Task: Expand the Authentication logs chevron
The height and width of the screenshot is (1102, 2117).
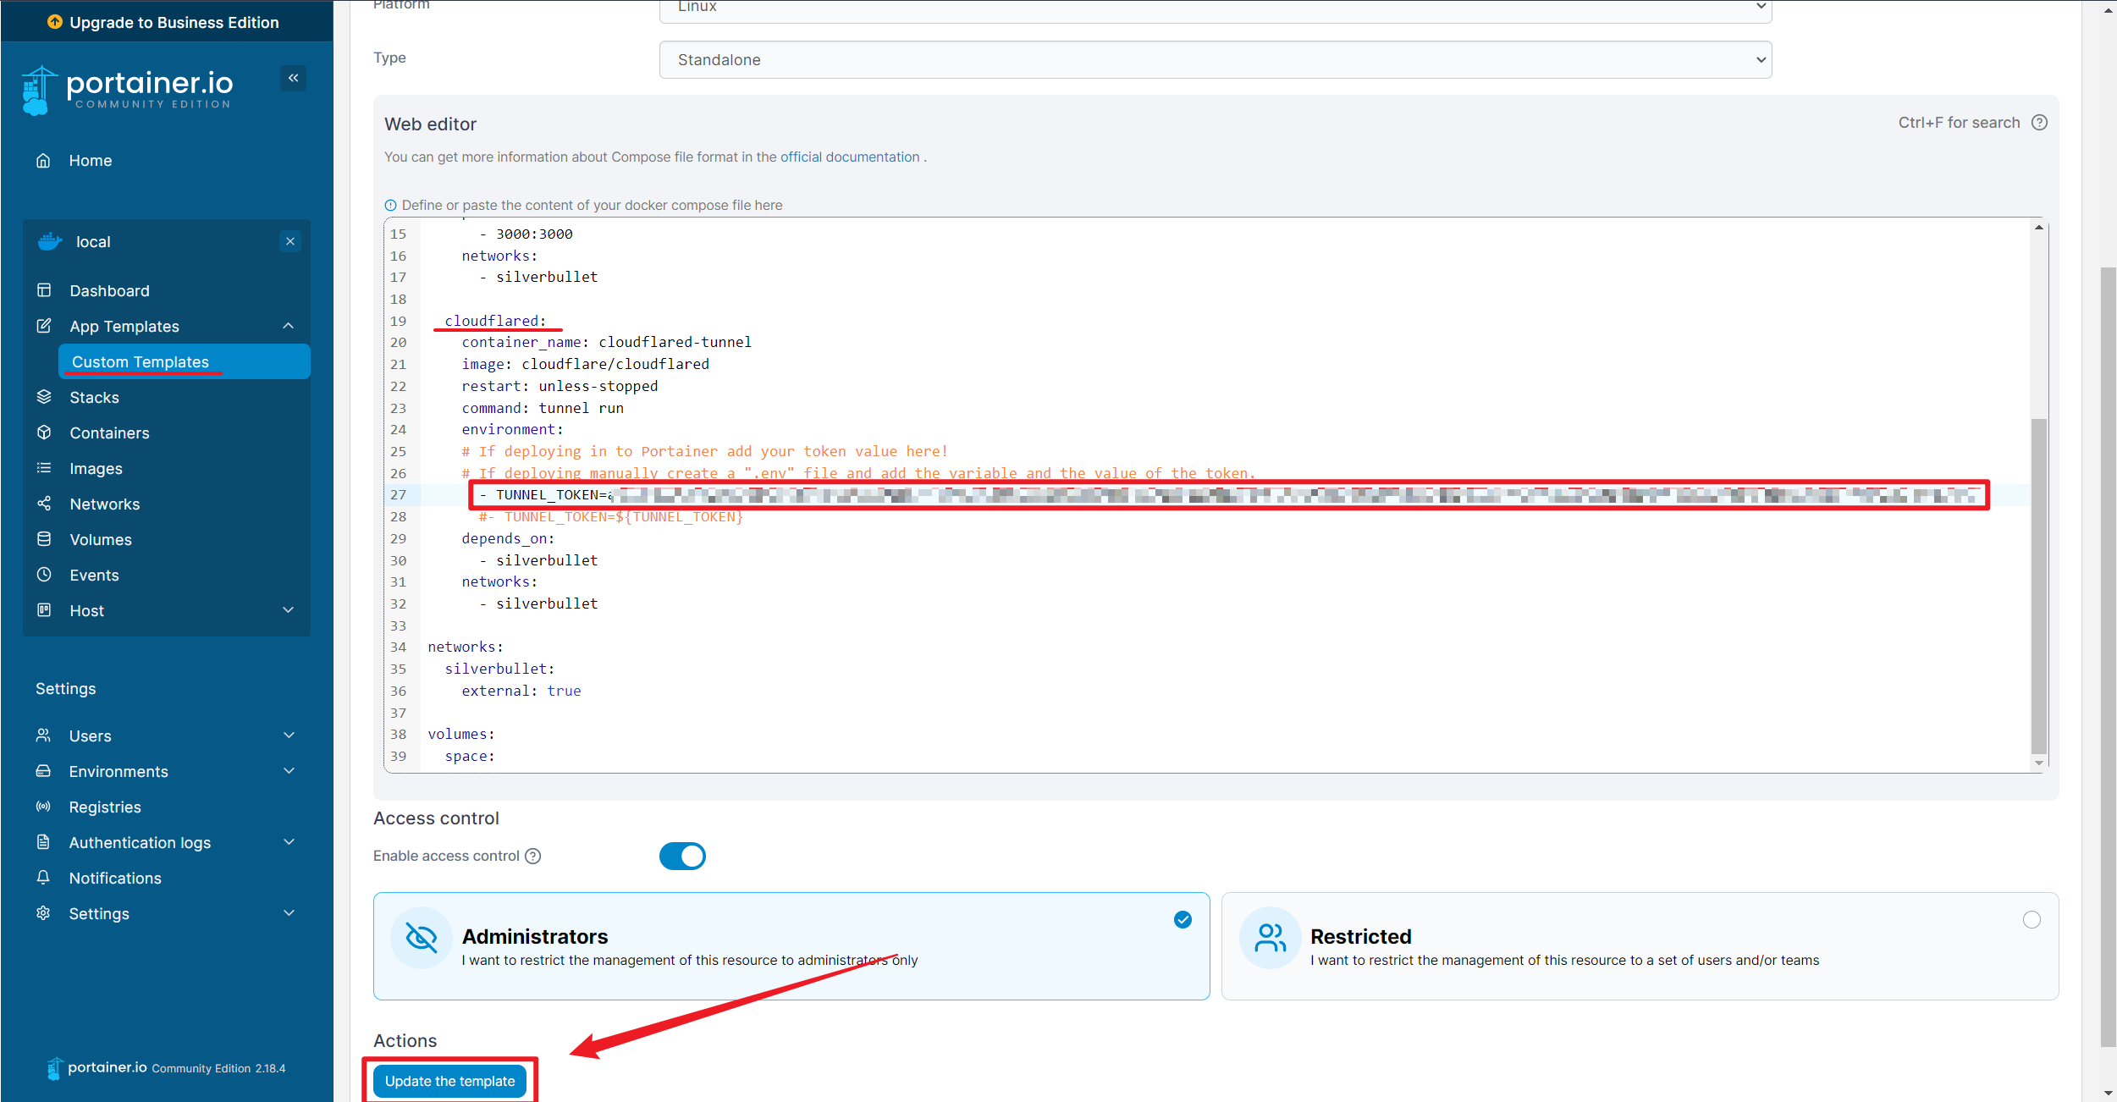Action: [289, 842]
